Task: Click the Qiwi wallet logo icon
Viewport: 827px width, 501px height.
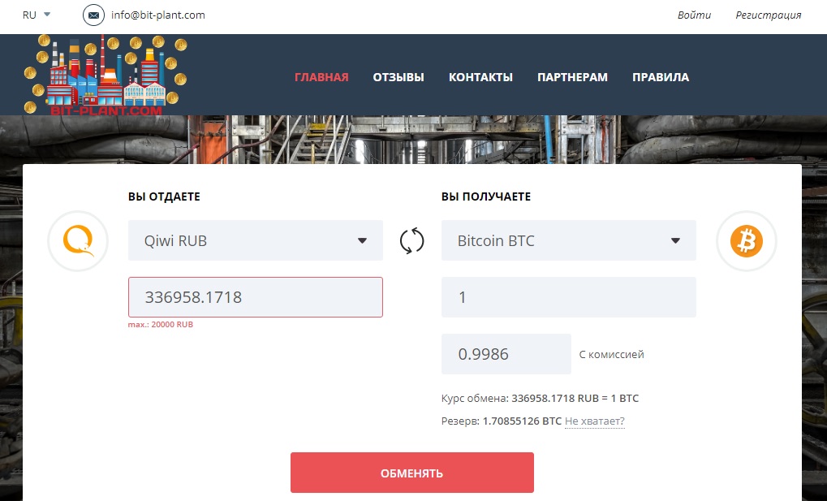Action: [x=78, y=241]
